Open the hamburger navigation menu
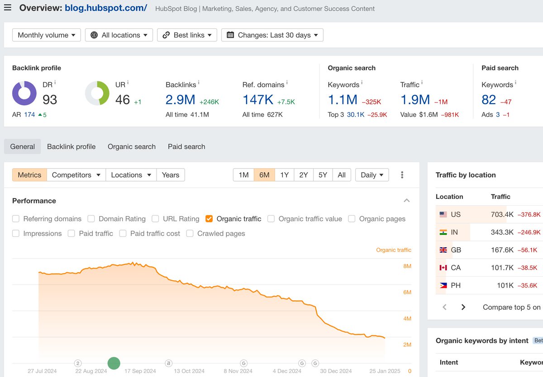 pyautogui.click(x=8, y=7)
